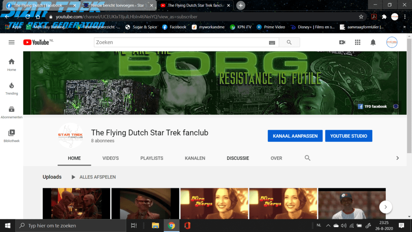Open the Sugar & Spice bookmark
The height and width of the screenshot is (232, 412).
click(141, 27)
